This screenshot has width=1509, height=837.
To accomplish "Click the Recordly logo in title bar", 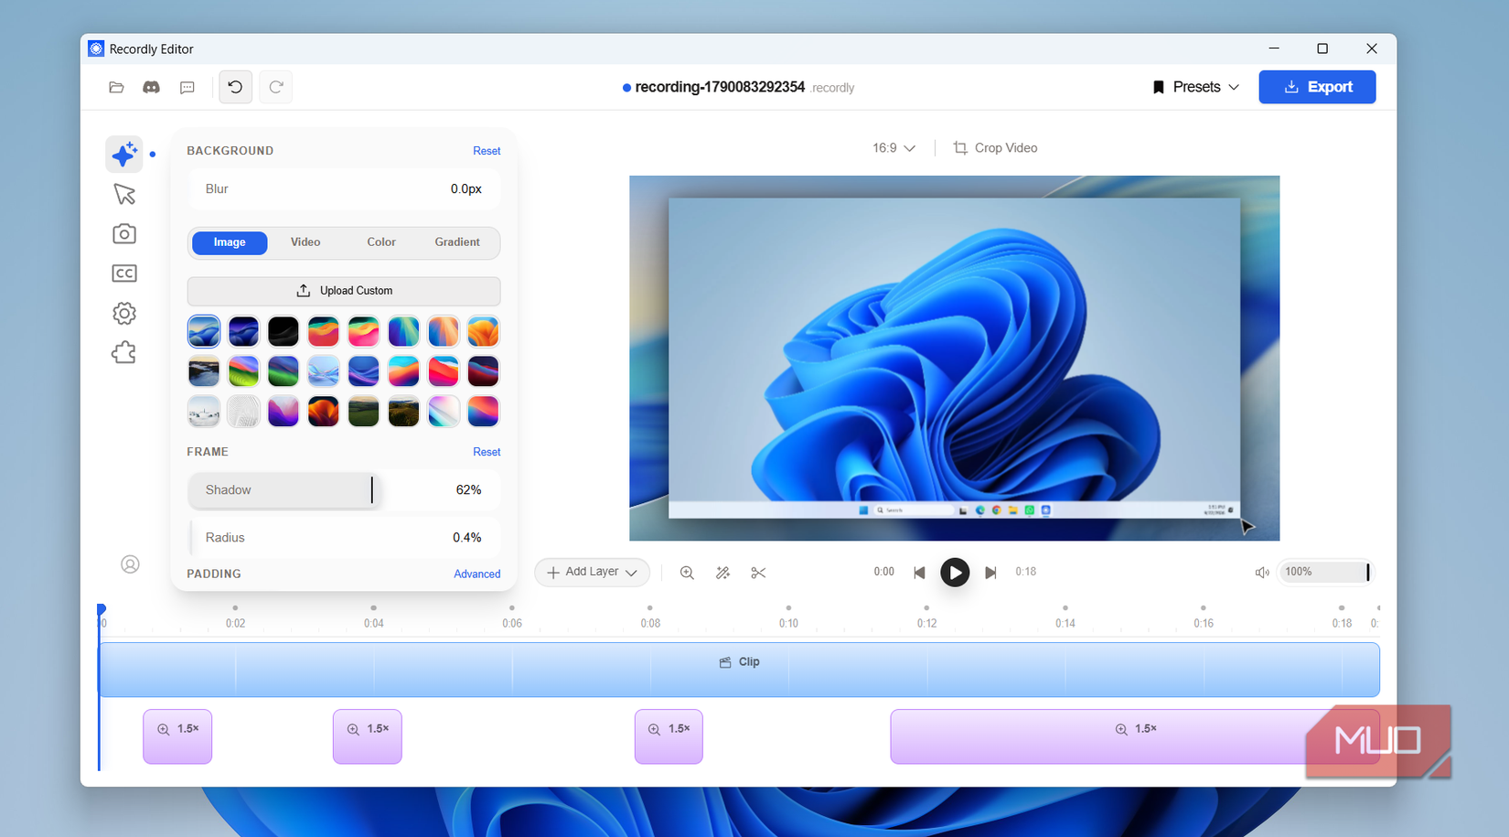I will 96,48.
